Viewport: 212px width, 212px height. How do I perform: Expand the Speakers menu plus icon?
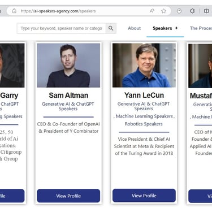[176, 28]
